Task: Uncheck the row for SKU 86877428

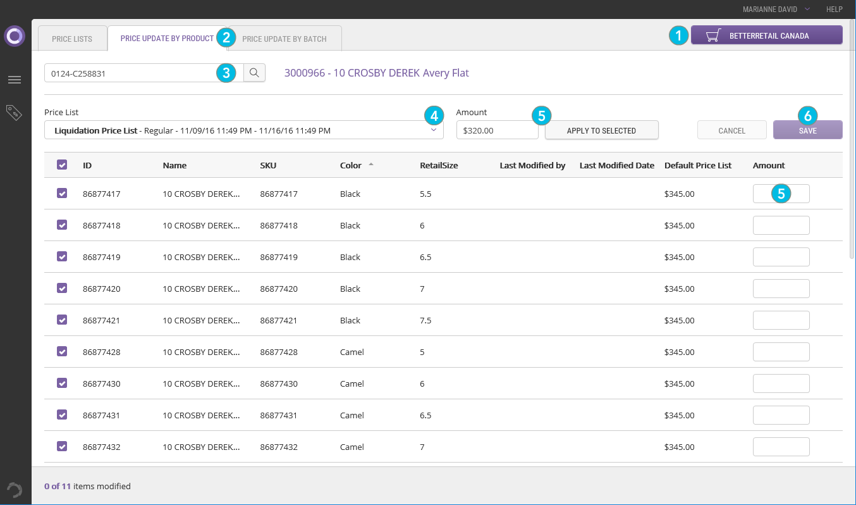Action: click(62, 352)
